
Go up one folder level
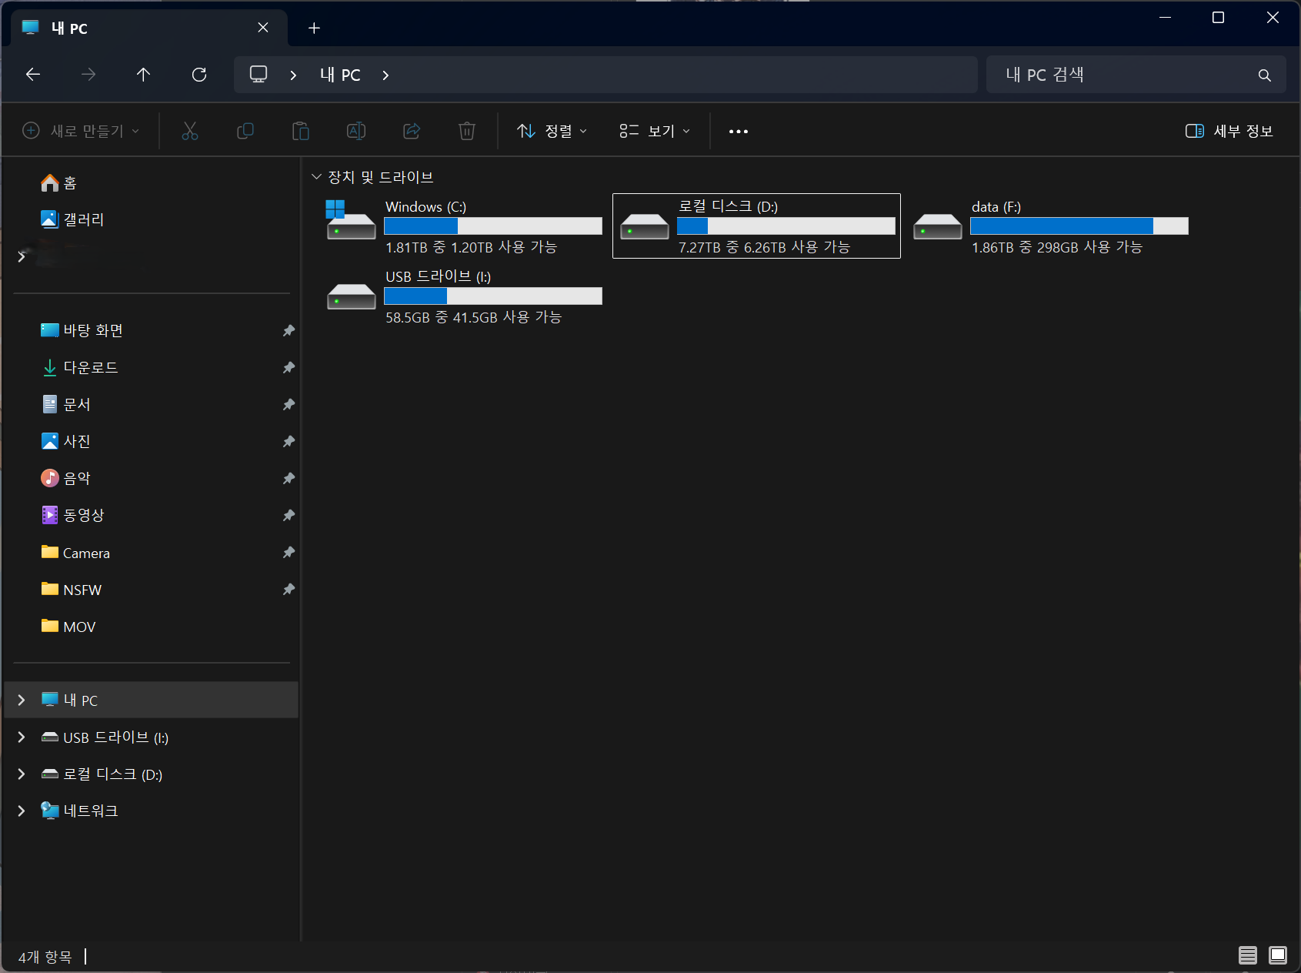[x=143, y=75]
